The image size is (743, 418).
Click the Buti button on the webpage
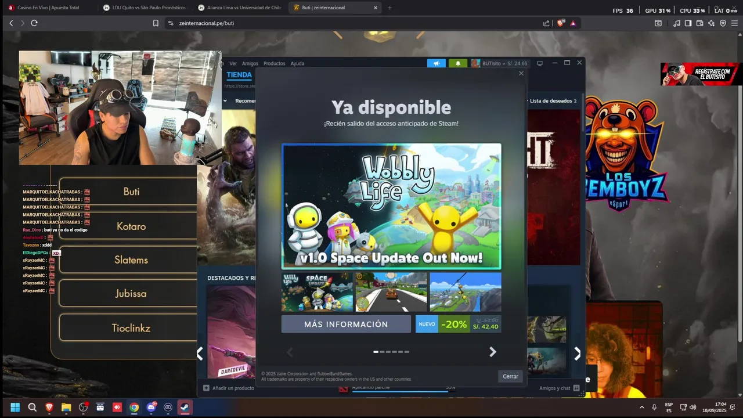coord(131,192)
